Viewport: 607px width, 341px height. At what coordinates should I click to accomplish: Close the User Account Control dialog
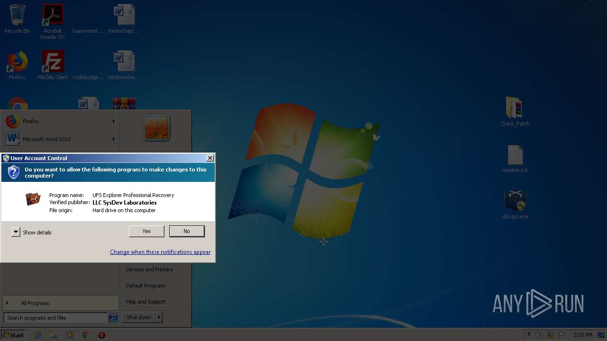point(210,158)
